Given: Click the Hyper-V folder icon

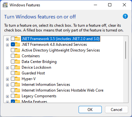Looking at the screenshot, I should tap(17, 79).
